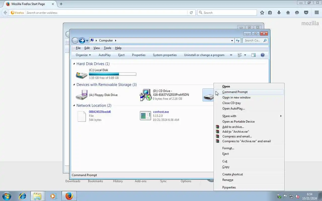
Task: Select the conhost.exe file icon
Action: pos(145,116)
